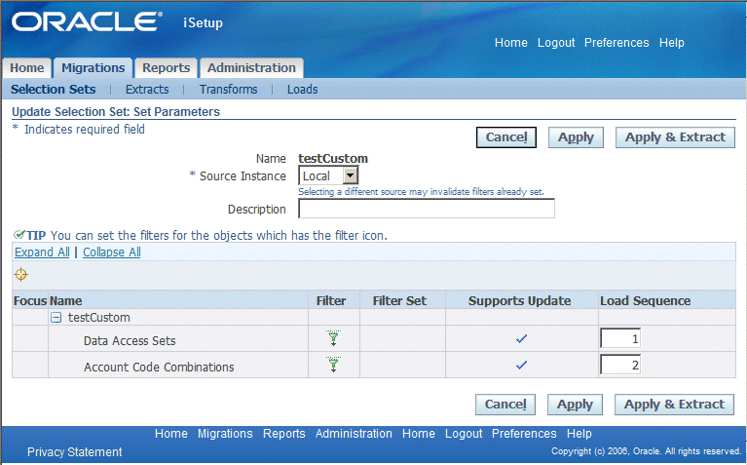This screenshot has width=747, height=465.
Task: Click the testCustom tree row label
Action: (x=99, y=317)
